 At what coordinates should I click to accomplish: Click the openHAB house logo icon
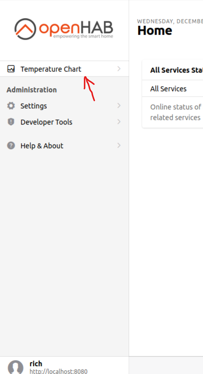click(25, 29)
